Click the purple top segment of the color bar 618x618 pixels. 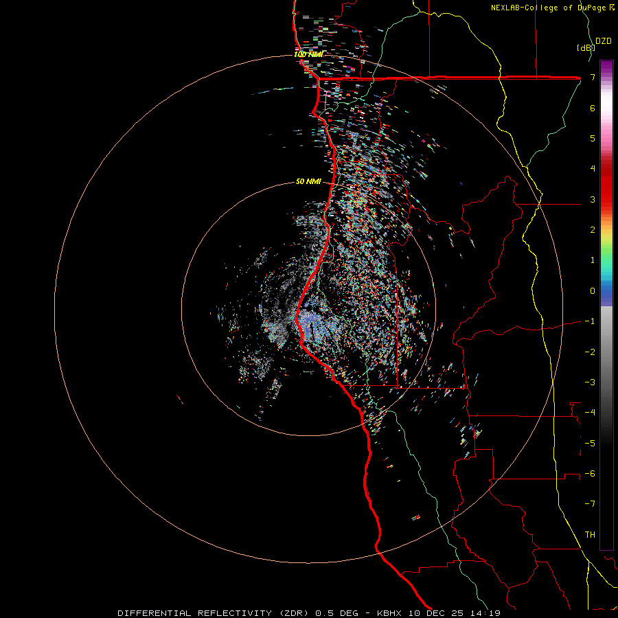606,67
